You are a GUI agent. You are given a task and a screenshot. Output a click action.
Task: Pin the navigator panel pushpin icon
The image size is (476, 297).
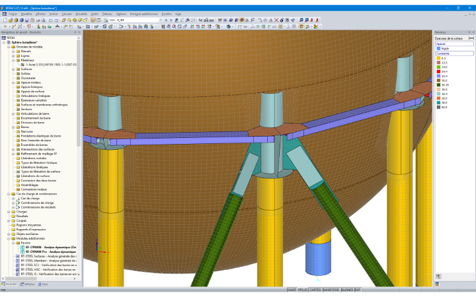click(x=75, y=32)
